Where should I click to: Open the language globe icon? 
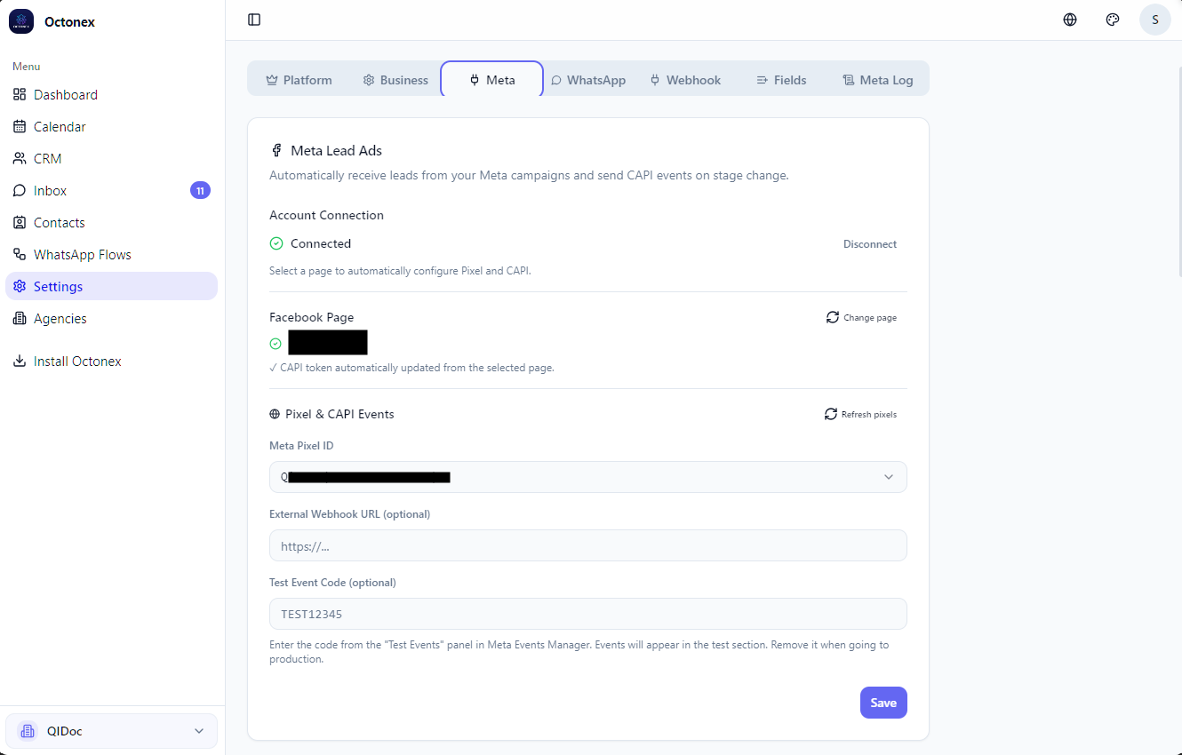[1070, 20]
